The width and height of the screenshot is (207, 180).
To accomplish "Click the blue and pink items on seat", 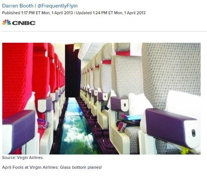I will coord(131,117).
